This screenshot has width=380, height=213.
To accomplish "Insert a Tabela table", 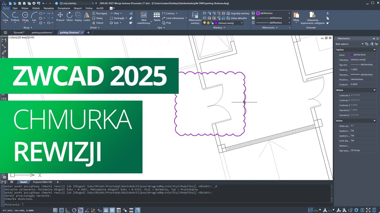I will (x=157, y=17).
